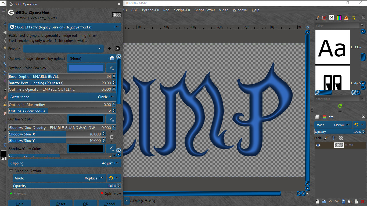Open the Channels tab in layers dock
Image resolution: width=367 pixels, height=206 pixels.
(324, 117)
